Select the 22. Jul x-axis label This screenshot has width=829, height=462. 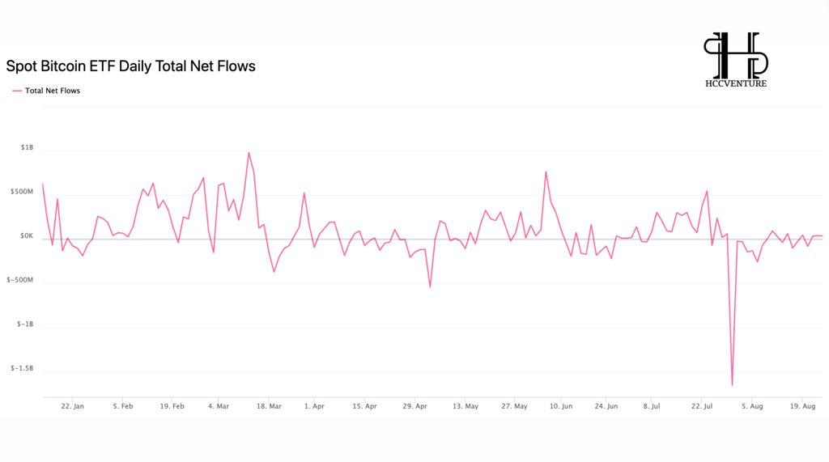pos(702,406)
